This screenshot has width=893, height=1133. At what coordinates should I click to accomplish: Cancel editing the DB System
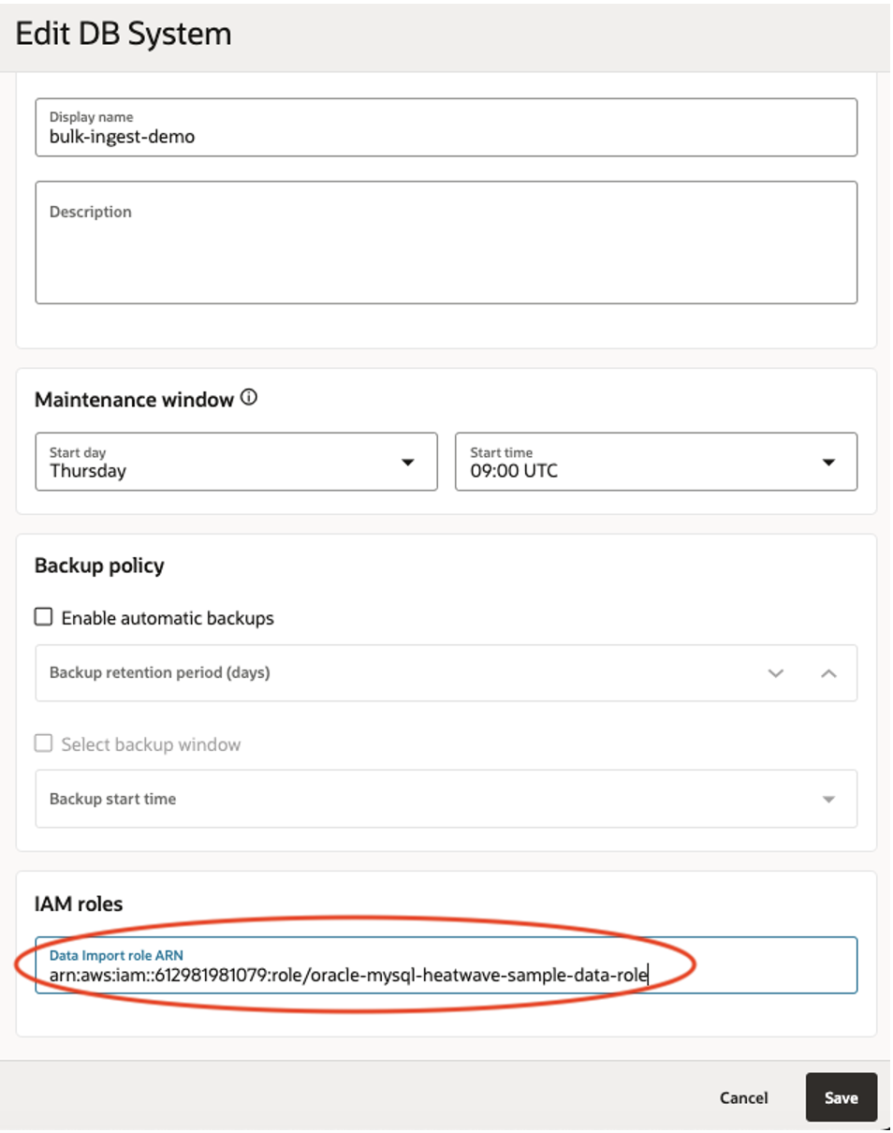744,1096
